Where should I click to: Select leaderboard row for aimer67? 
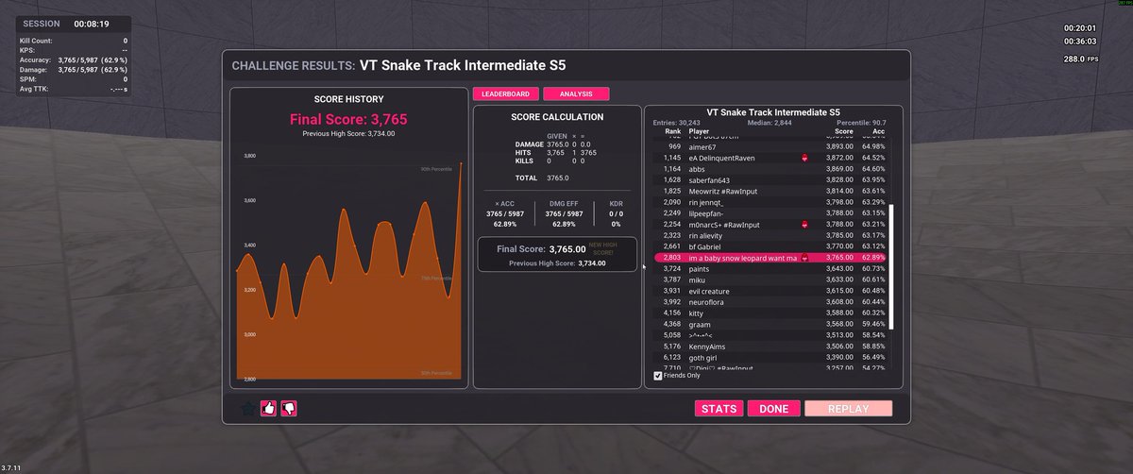769,146
